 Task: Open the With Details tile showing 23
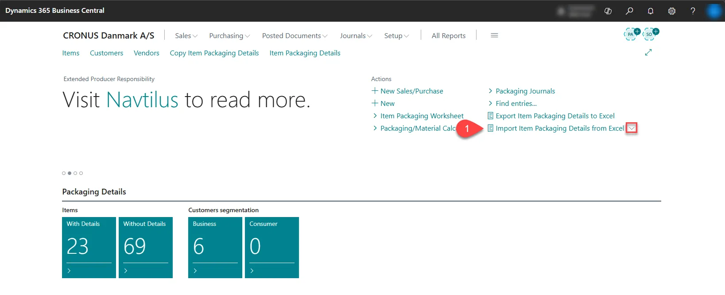(89, 248)
